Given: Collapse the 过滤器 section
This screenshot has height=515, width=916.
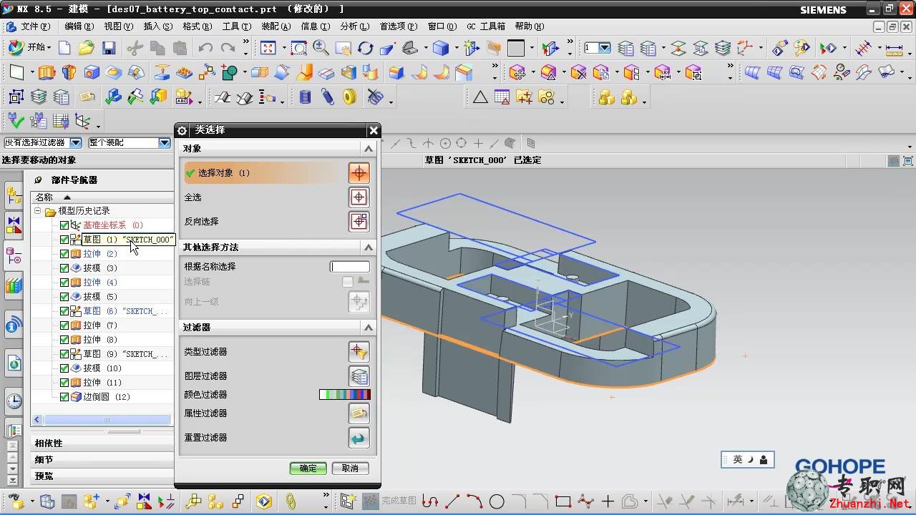Looking at the screenshot, I should pyautogui.click(x=369, y=327).
